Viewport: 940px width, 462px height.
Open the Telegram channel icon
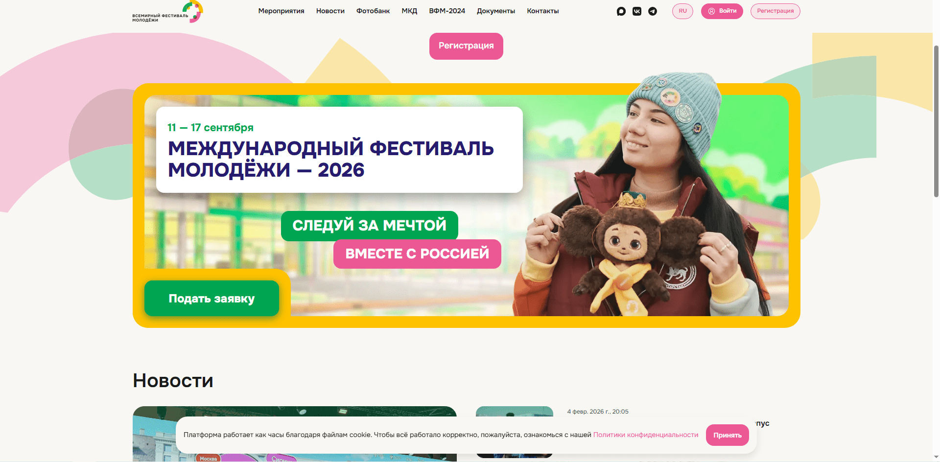pos(653,11)
